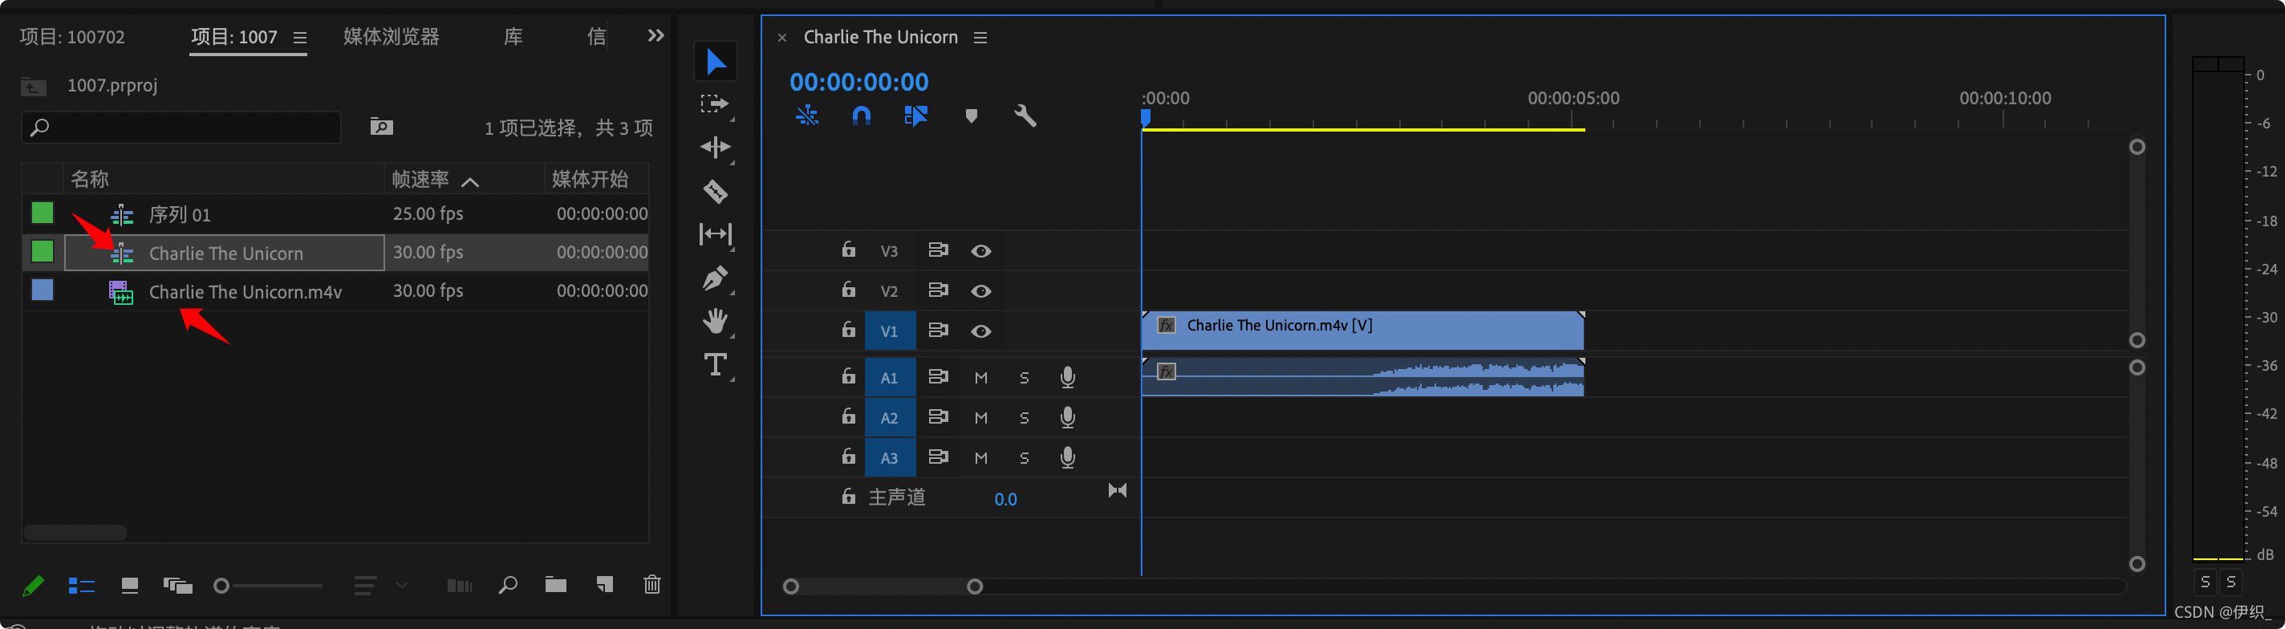
Task: Click parent folder icon beside 1007.prproj
Action: pos(33,86)
